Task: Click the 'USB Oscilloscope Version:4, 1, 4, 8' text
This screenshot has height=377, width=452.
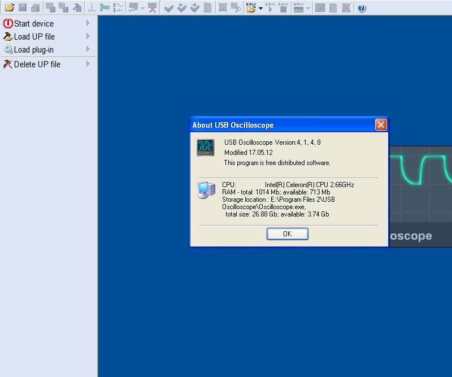Action: 272,142
